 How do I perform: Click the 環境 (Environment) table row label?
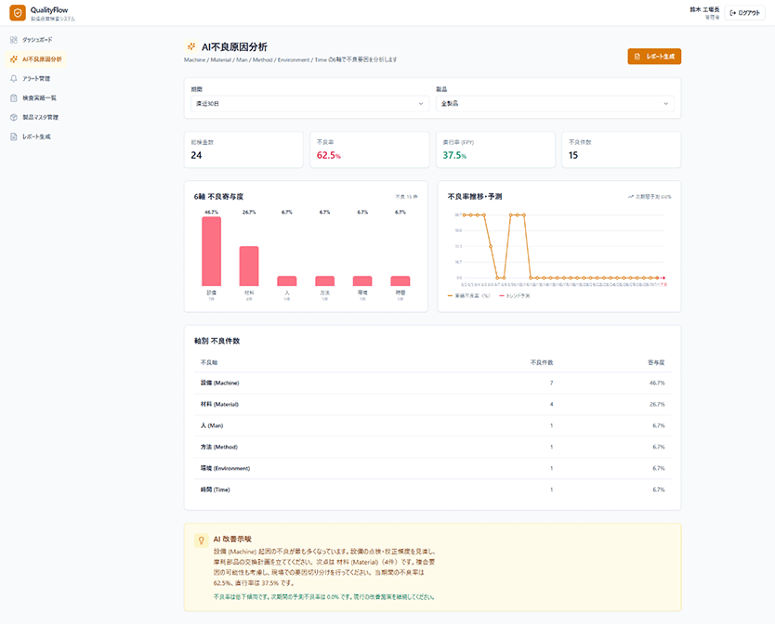pos(226,468)
